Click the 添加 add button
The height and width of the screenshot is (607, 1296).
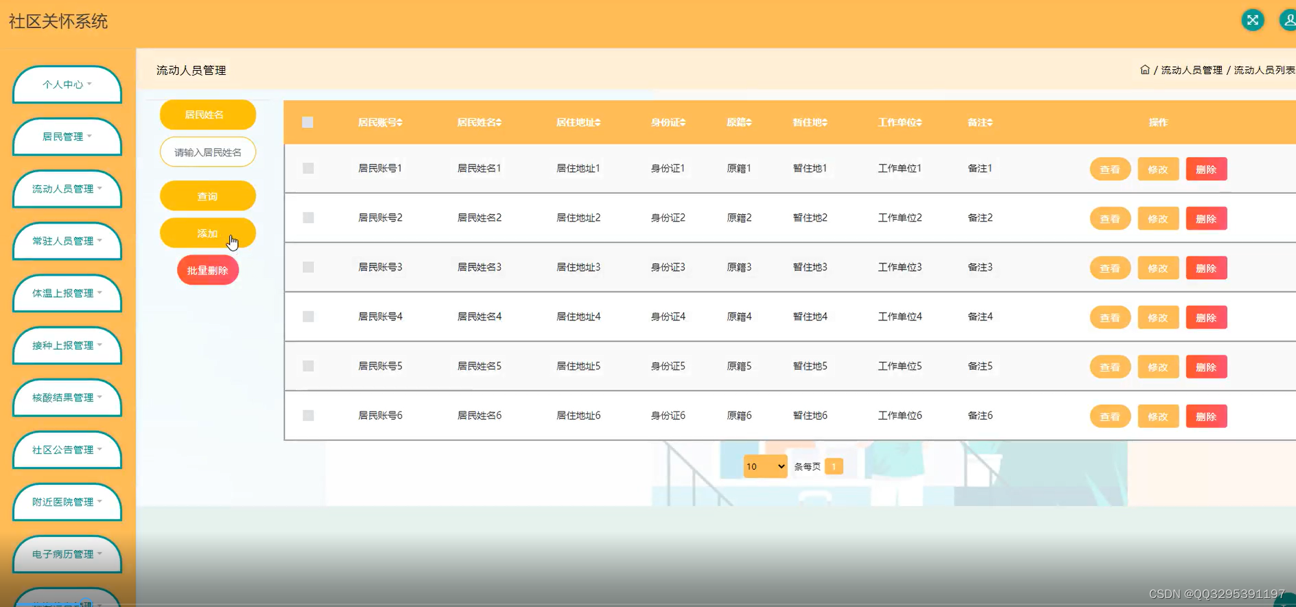208,233
